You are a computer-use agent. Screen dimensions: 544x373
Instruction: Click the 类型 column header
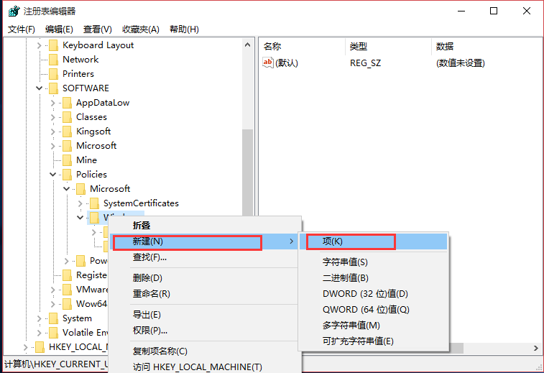pyautogui.click(x=389, y=47)
